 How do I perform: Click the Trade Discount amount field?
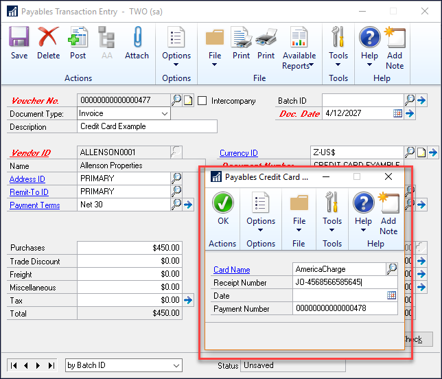click(x=130, y=261)
